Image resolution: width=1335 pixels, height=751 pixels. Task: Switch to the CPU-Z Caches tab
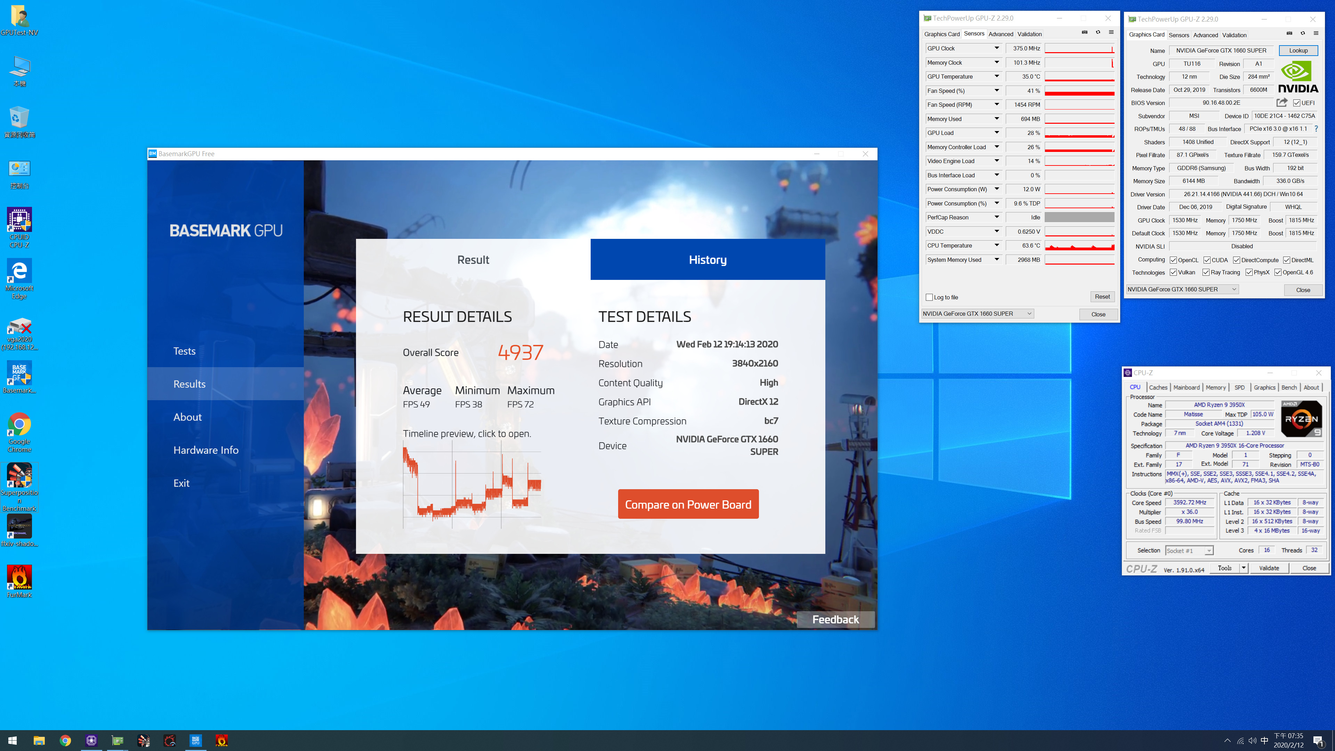tap(1158, 387)
